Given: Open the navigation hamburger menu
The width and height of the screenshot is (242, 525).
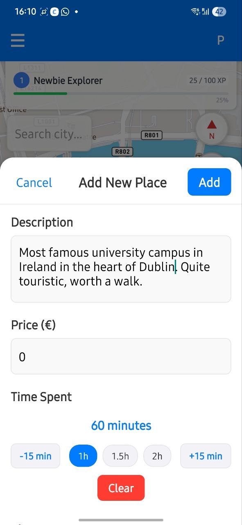Looking at the screenshot, I should (18, 41).
